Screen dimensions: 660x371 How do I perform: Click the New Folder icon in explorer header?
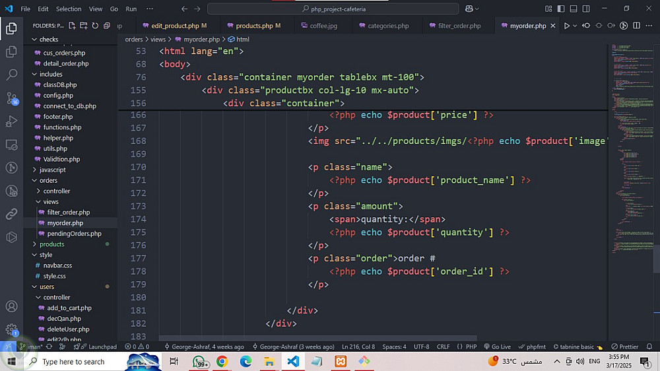pos(84,26)
